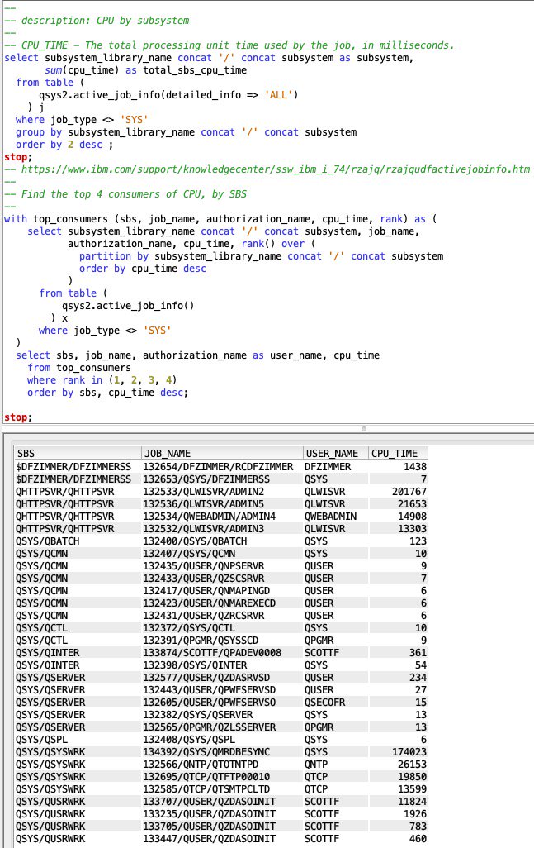534x848 pixels.
Task: Click the knowledgecenter URL in the comment
Action: 276,169
